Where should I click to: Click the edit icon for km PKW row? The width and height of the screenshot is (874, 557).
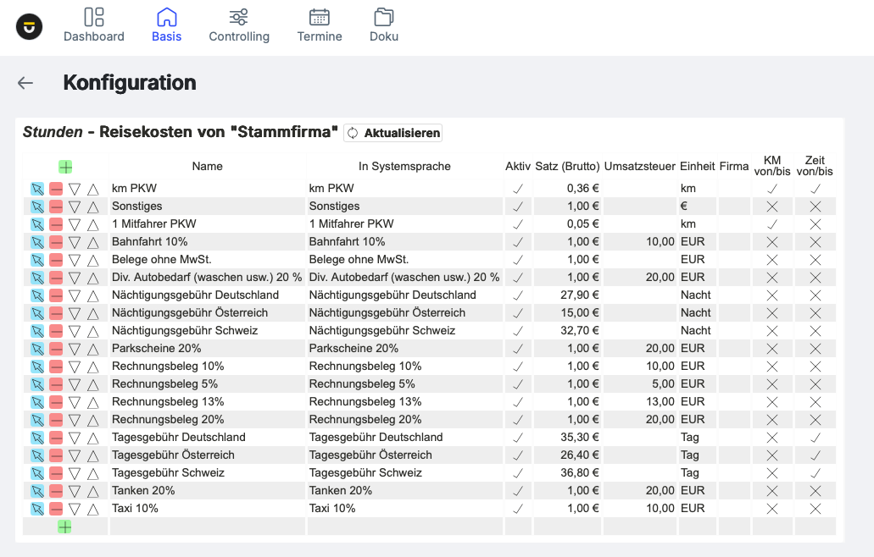[x=37, y=189]
